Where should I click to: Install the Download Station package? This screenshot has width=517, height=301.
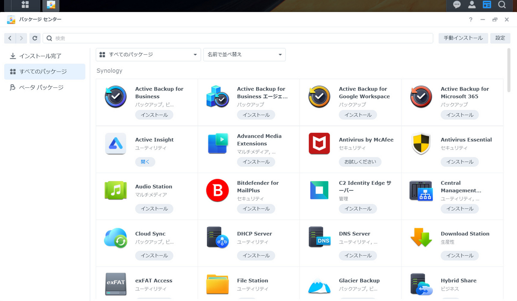460,255
